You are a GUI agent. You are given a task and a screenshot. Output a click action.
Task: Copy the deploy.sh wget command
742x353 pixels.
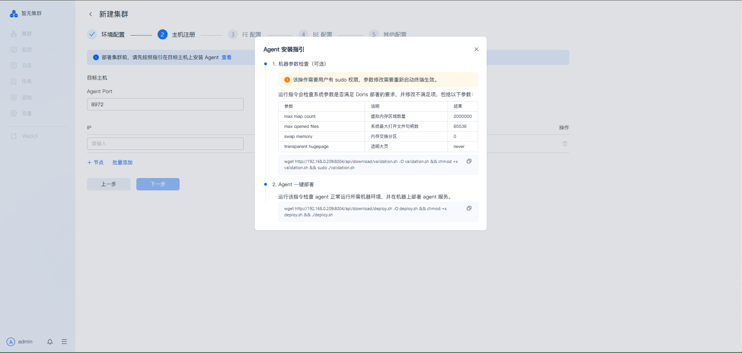(x=469, y=209)
